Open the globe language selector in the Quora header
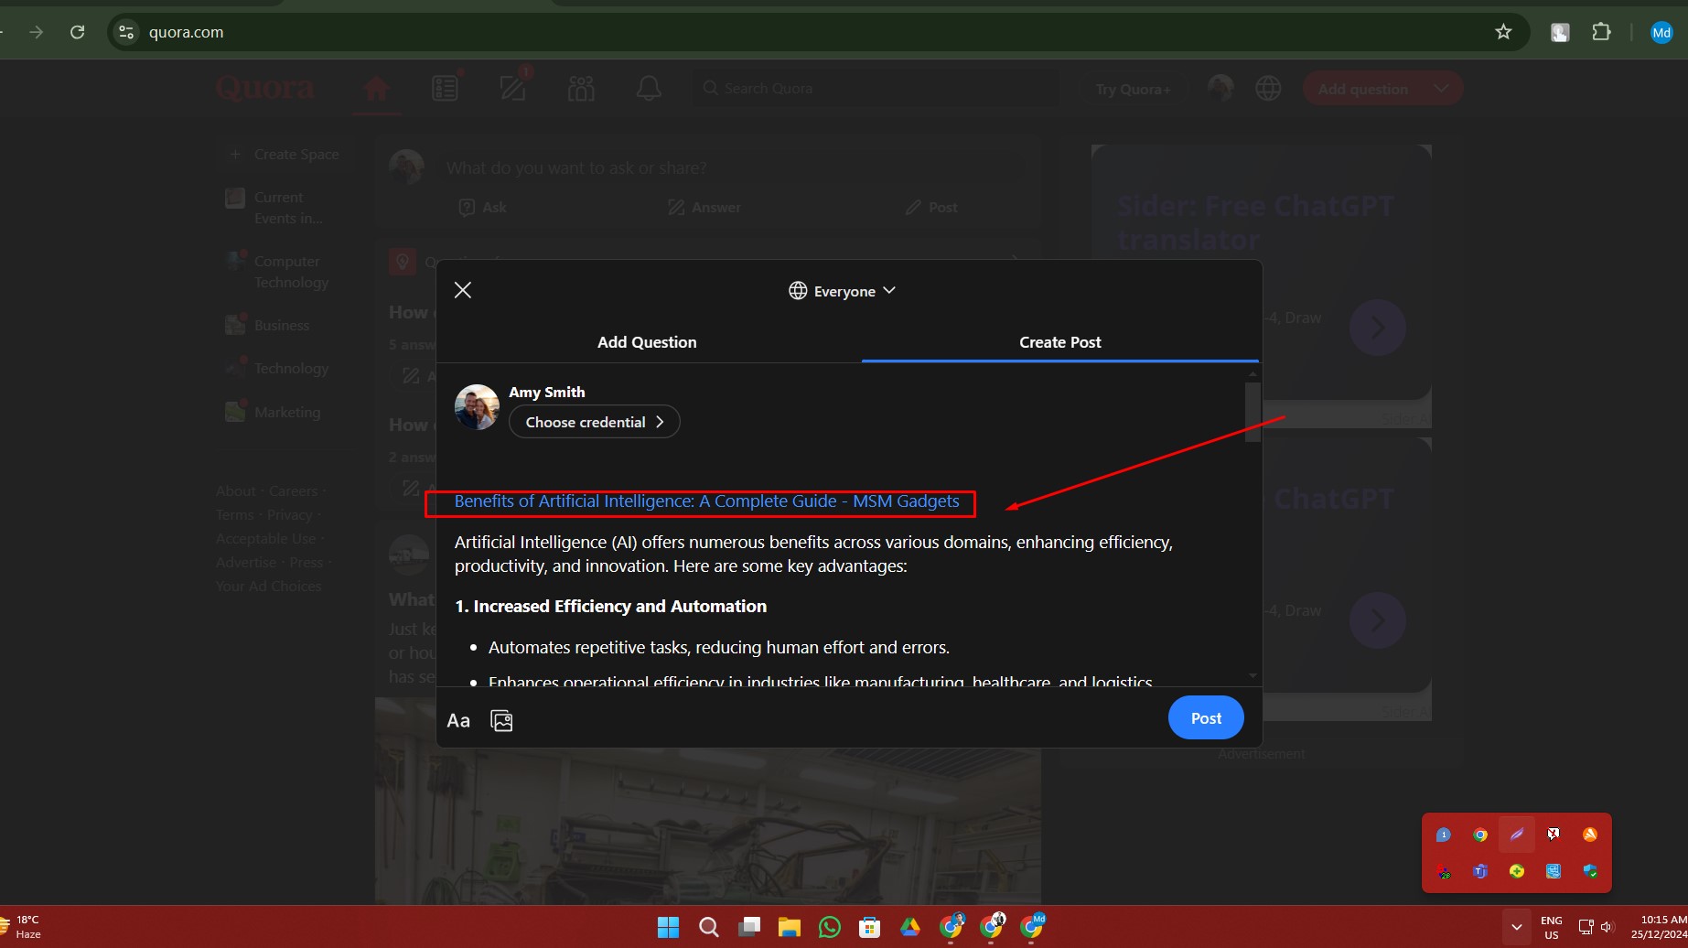Viewport: 1688px width, 948px height. coord(1268,89)
